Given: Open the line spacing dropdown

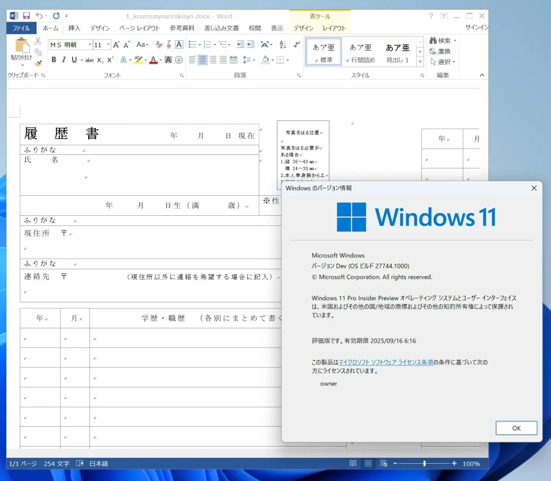Looking at the screenshot, I should pos(249,60).
